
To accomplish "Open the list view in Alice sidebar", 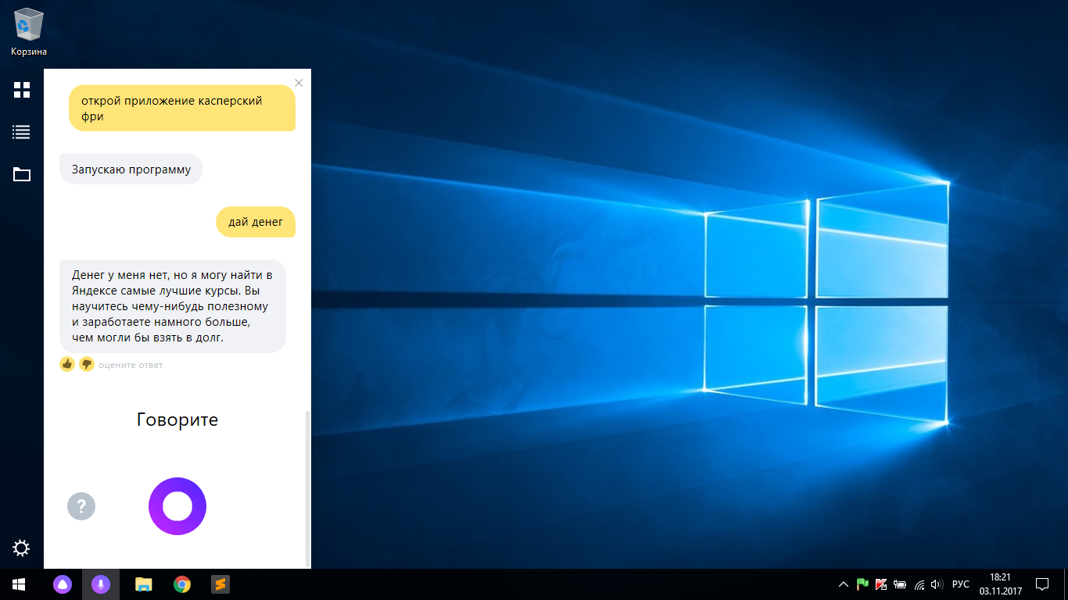I will point(22,132).
